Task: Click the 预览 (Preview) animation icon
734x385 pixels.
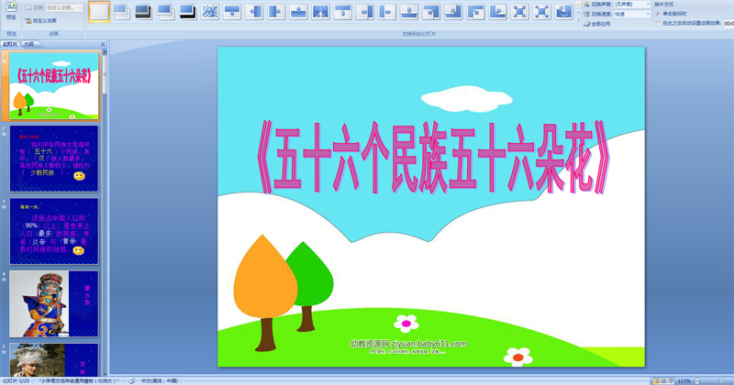Action: tap(11, 11)
